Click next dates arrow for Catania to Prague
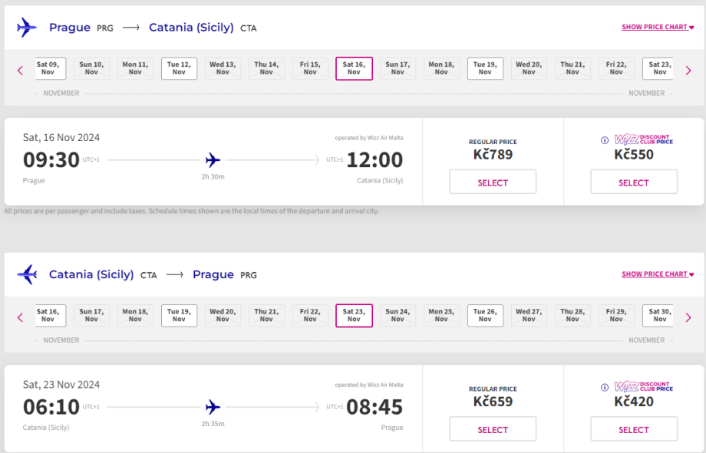706x453 pixels. coord(688,317)
